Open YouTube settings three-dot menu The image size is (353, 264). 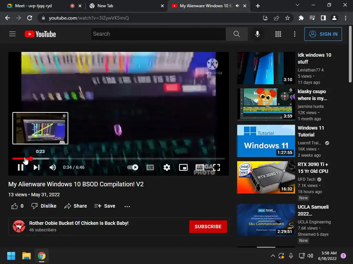tap(294, 34)
